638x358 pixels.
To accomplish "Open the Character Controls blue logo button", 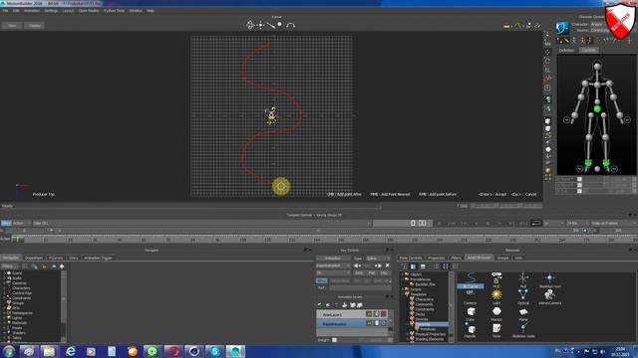I will point(562,28).
